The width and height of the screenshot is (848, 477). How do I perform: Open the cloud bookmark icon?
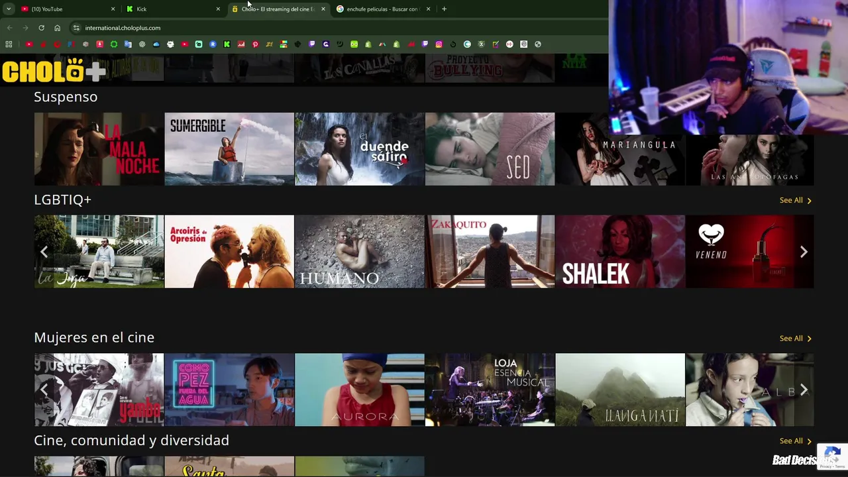(x=156, y=44)
